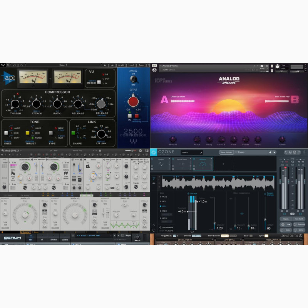Select sound A Chunky Bottom in Analog Dreams
This screenshot has height=308, width=308.
coord(177,100)
